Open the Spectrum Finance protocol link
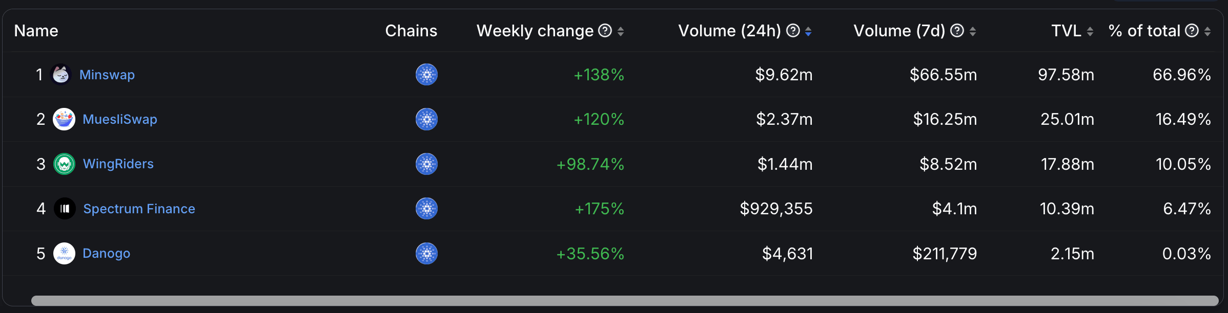 tap(139, 209)
